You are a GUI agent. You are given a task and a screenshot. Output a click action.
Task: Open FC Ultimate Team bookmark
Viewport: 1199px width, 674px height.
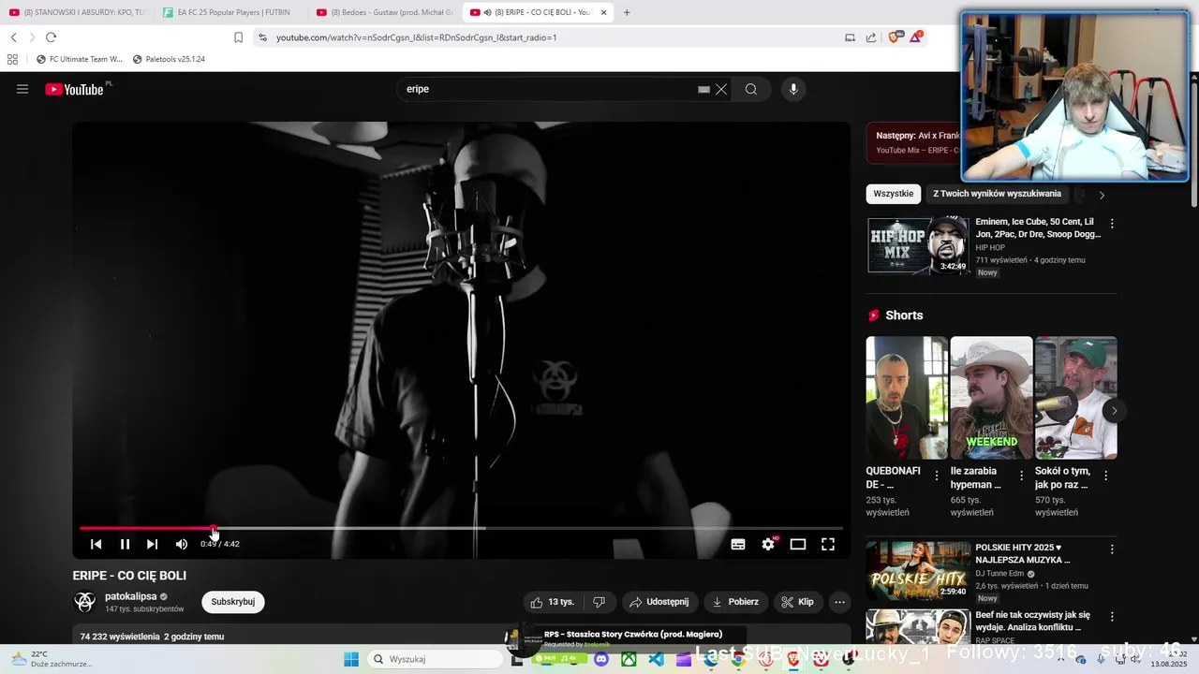pos(80,59)
